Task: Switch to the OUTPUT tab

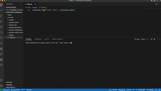Action: pos(47,39)
